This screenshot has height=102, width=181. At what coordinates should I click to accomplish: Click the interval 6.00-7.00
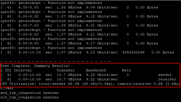pyautogui.click(x=28, y=25)
